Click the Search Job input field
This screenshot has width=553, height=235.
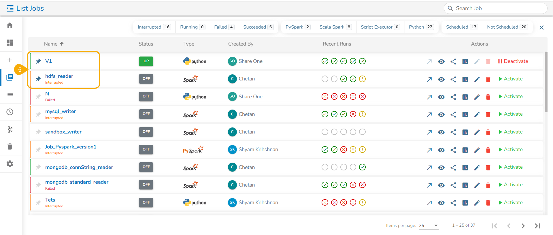point(496,8)
